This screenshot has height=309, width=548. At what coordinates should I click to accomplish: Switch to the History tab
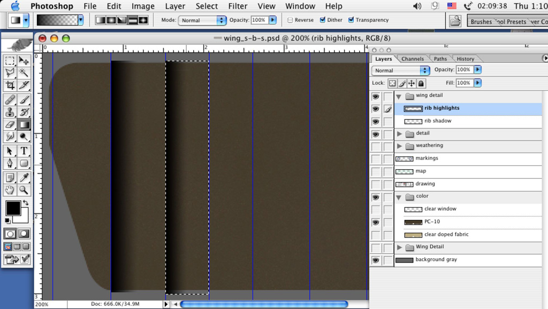(x=465, y=59)
